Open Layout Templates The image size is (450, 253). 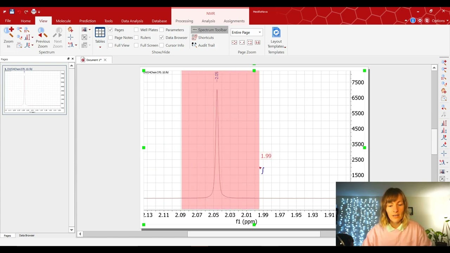[276, 38]
